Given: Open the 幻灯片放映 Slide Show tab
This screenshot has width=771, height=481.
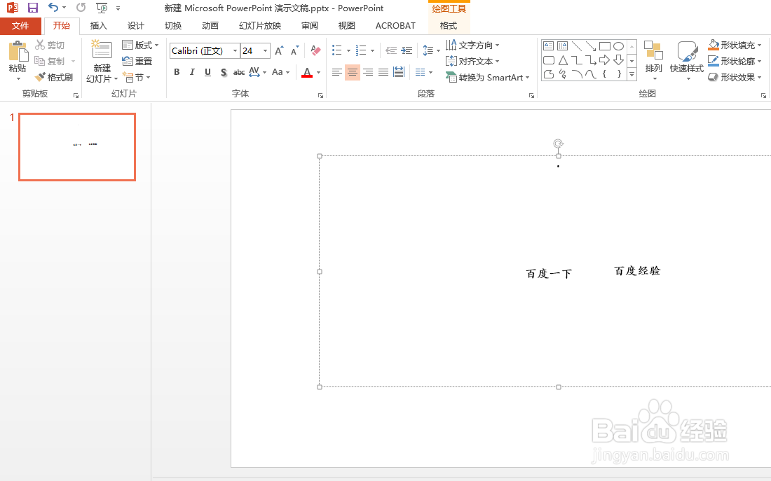Looking at the screenshot, I should (x=260, y=25).
